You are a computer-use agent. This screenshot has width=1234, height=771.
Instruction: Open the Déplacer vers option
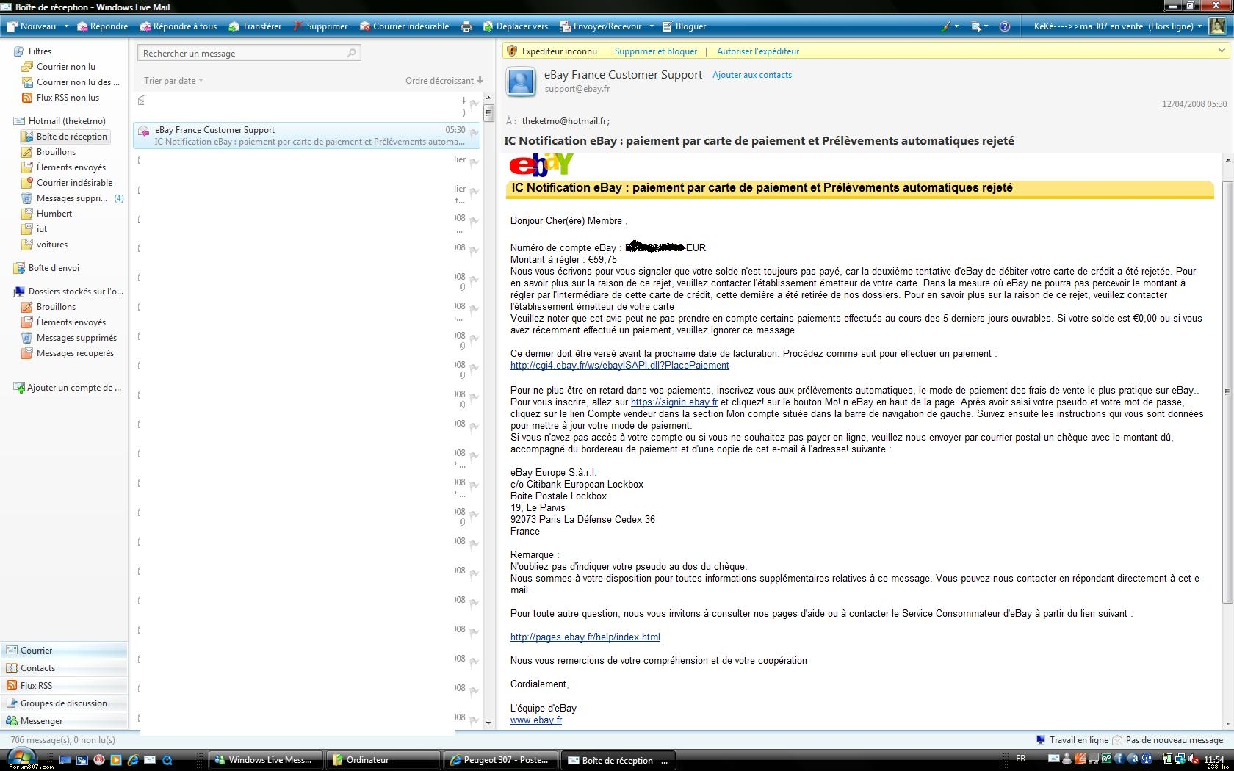[516, 26]
